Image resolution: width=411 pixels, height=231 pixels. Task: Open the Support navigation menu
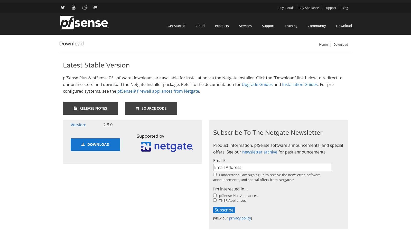268,26
